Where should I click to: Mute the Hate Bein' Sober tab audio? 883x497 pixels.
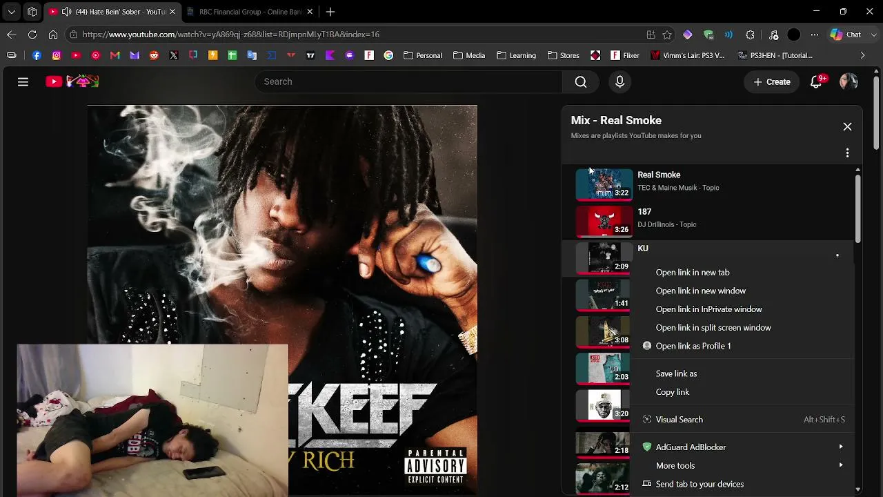pos(66,12)
